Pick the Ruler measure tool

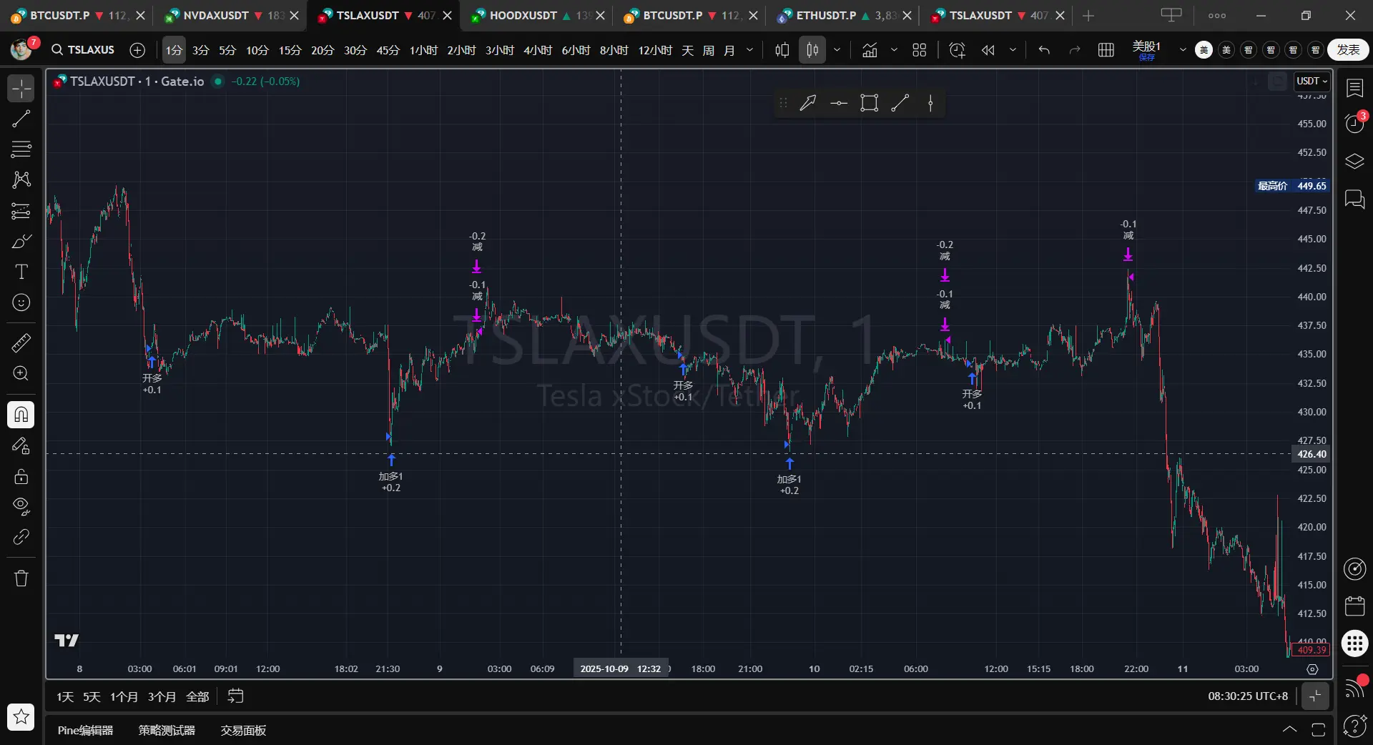coord(21,343)
